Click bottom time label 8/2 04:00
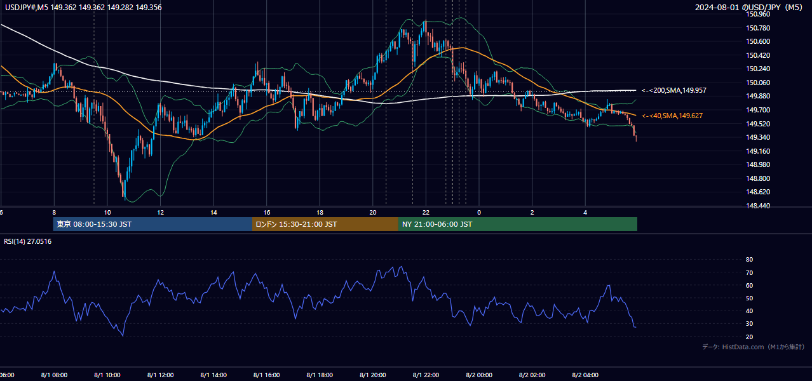 (585, 375)
